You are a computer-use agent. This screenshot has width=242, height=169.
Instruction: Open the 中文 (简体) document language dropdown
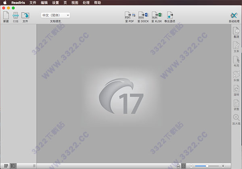pyautogui.click(x=55, y=15)
